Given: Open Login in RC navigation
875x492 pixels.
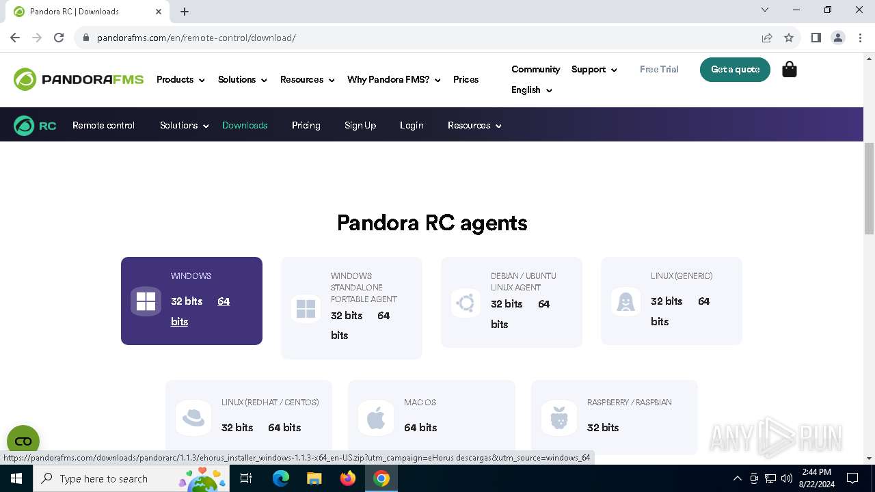Looking at the screenshot, I should [x=412, y=126].
